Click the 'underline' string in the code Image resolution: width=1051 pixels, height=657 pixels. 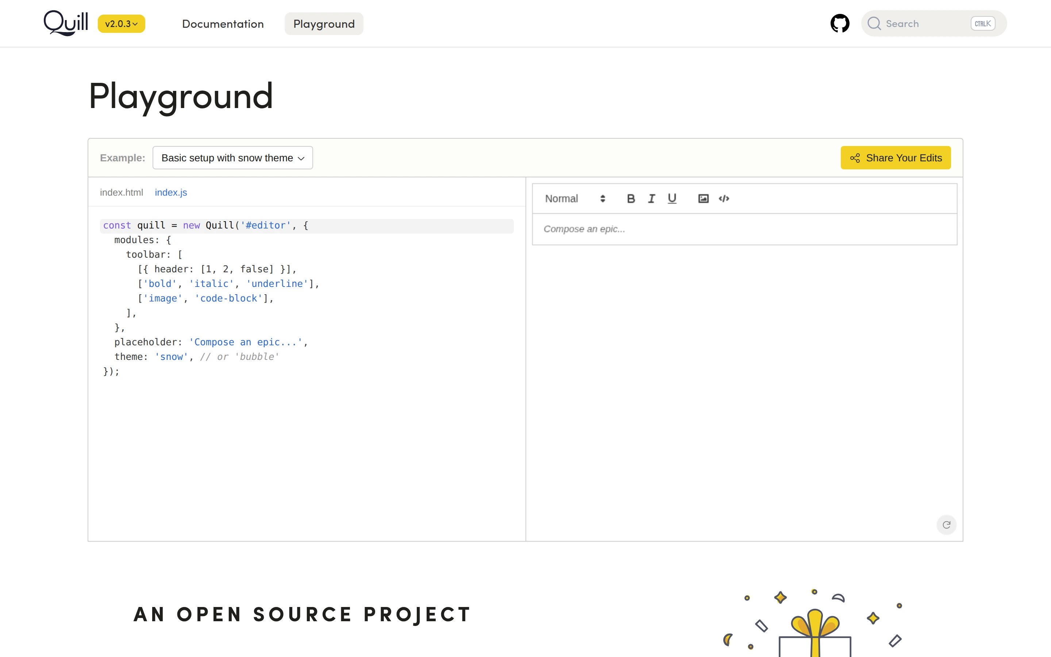[277, 284]
